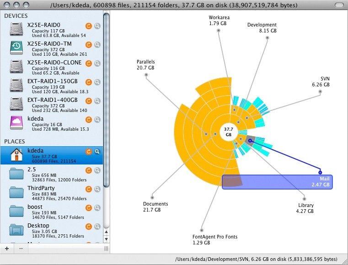Viewport: 348px width, 265px height.
Task: Rescan the EXT-RAID1-400GB drive
Action: (x=89, y=101)
